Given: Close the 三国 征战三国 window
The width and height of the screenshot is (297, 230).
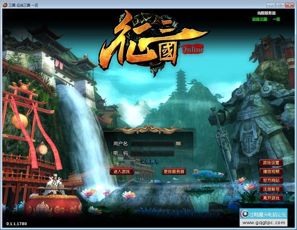Looking at the screenshot, I should click(289, 5).
